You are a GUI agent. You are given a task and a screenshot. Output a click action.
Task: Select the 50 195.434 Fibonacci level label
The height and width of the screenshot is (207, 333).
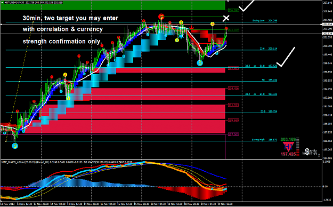(x=269, y=80)
